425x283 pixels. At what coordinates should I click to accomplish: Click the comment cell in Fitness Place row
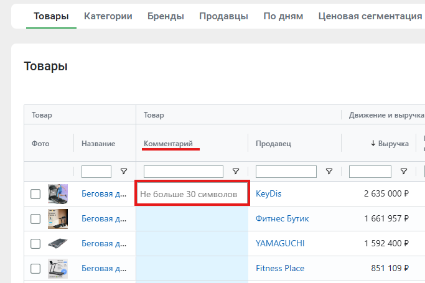pyautogui.click(x=192, y=269)
